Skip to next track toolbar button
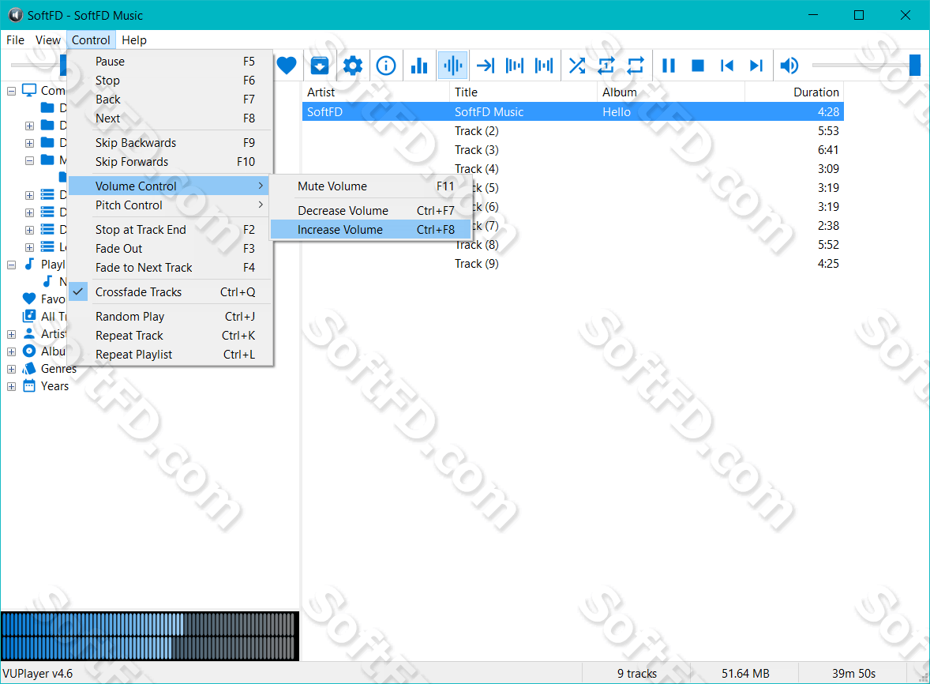Image resolution: width=930 pixels, height=684 pixels. point(756,66)
